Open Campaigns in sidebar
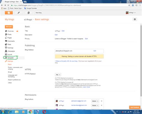 [x=11, y=51]
